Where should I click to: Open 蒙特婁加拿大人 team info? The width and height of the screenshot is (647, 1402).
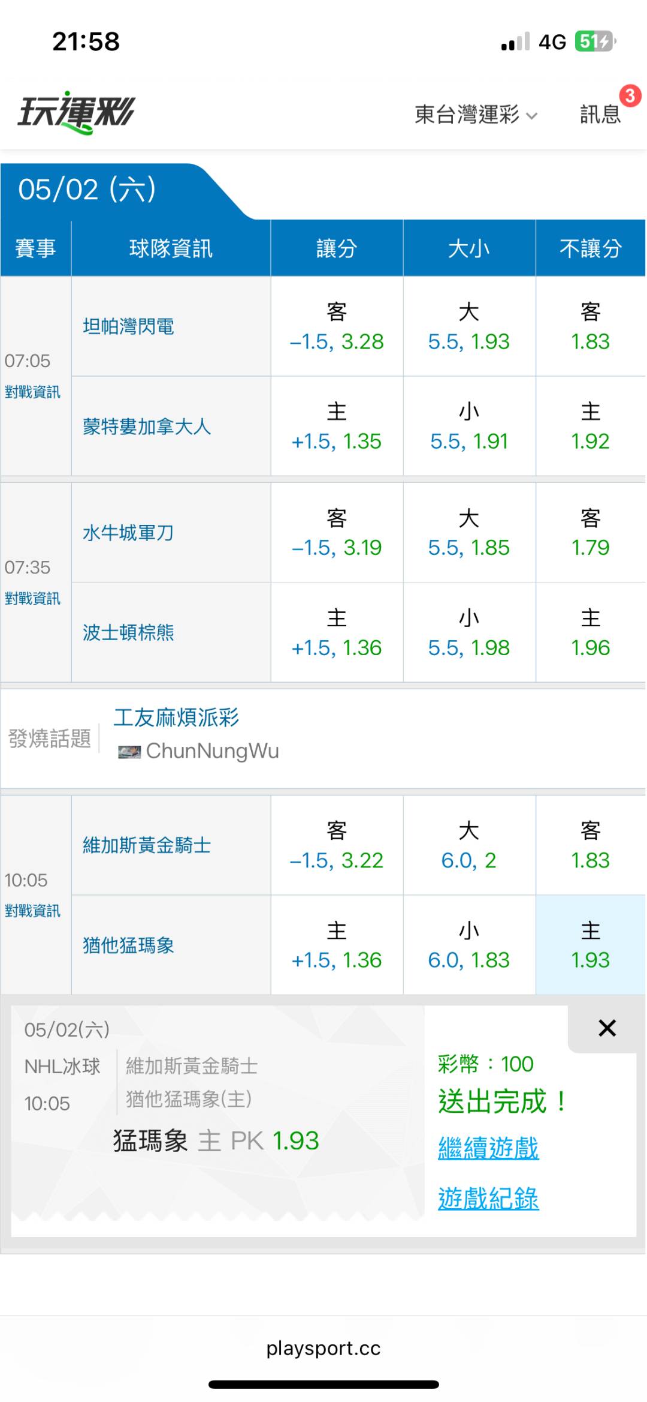pyautogui.click(x=147, y=427)
